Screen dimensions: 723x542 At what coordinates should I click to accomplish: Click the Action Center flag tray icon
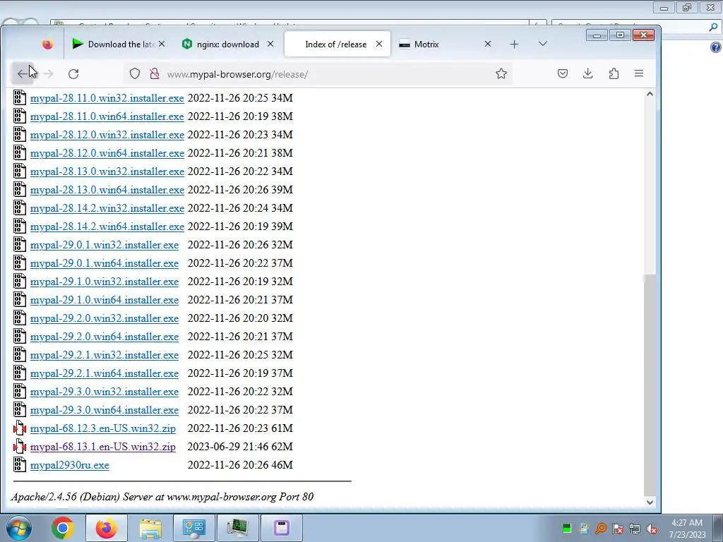coord(618,529)
